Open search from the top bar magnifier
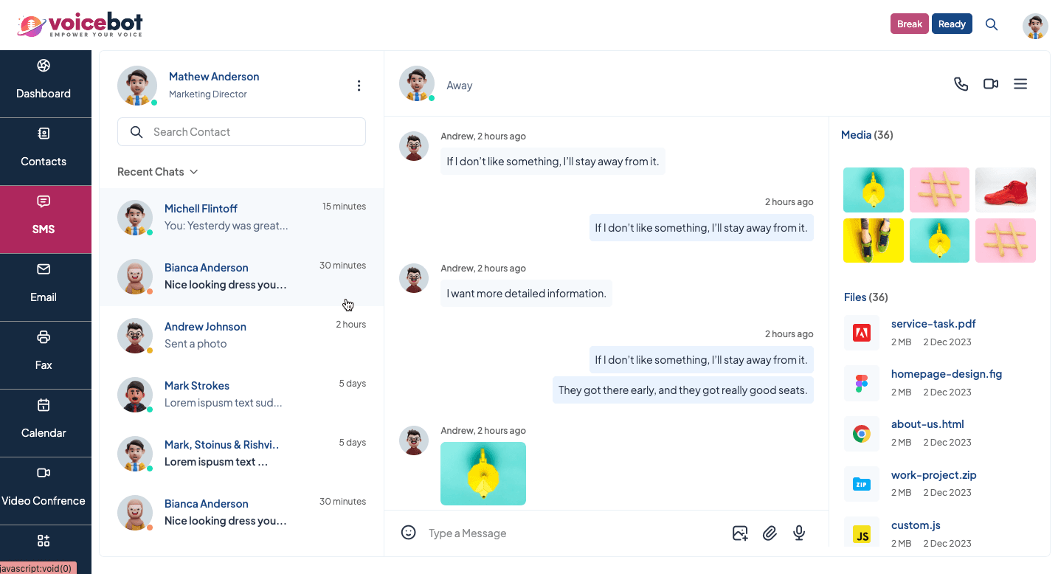 [x=992, y=24]
